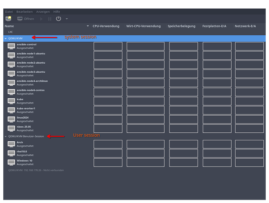
Task: Open the Anzeigen menu
Action: (x=42, y=12)
